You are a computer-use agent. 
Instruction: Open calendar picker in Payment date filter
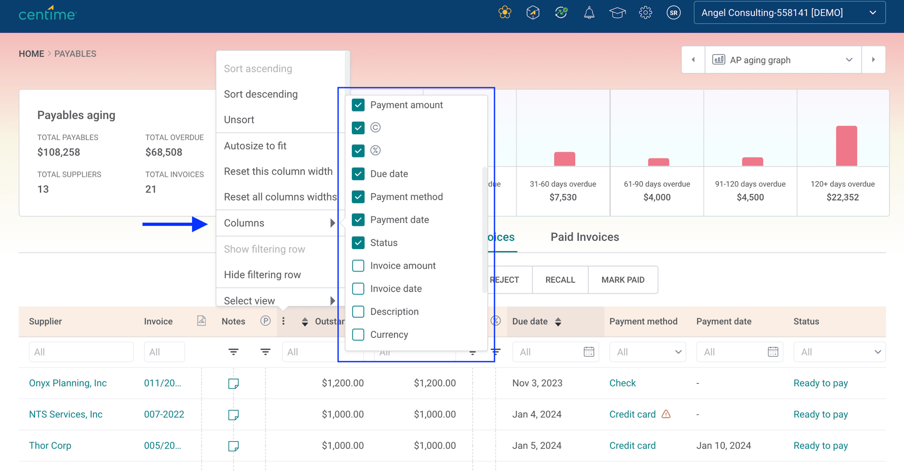click(773, 352)
